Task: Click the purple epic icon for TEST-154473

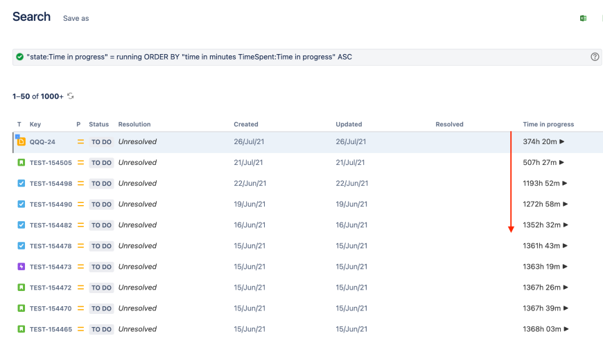Action: click(21, 267)
